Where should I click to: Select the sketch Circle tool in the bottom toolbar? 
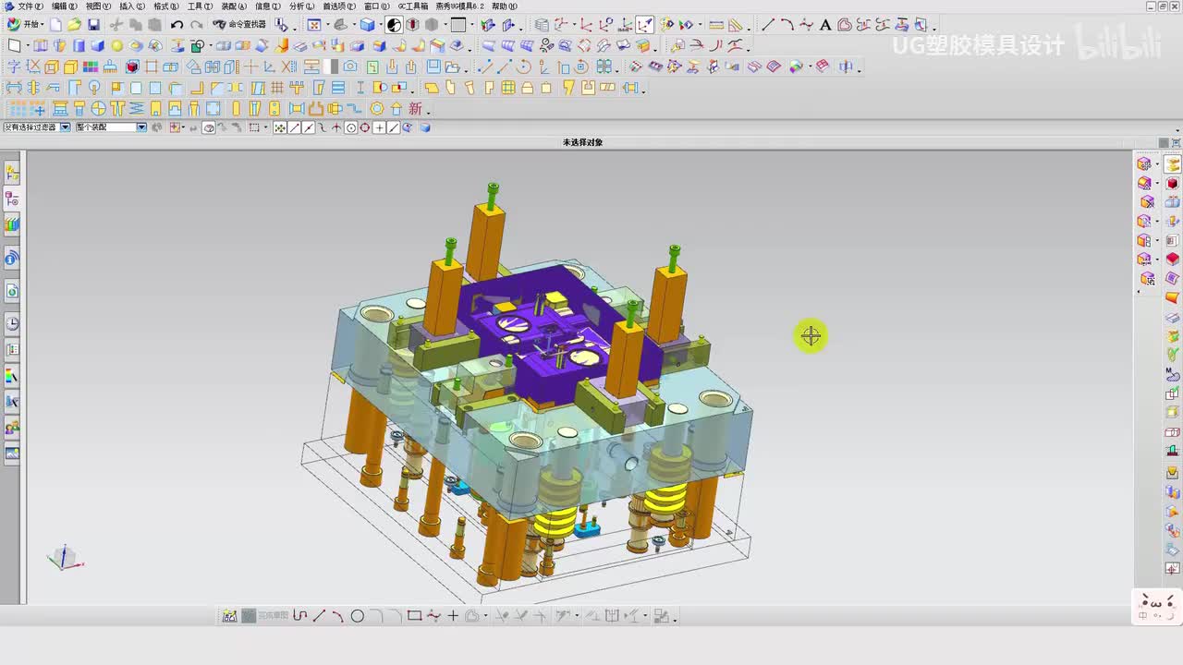point(357,616)
